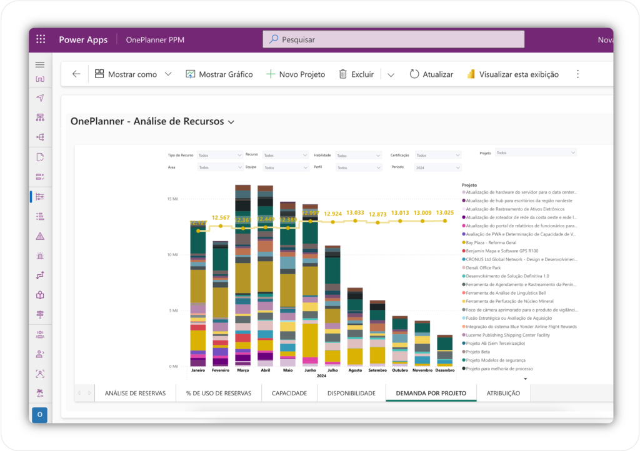Open the Equipe filter dropdown

(285, 167)
